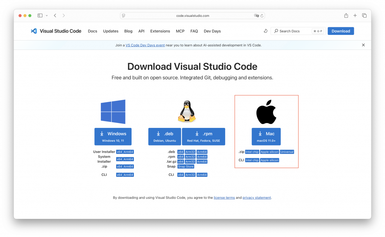Choose Linux CLI Arm64 download
385x237 pixels.
pos(202,175)
